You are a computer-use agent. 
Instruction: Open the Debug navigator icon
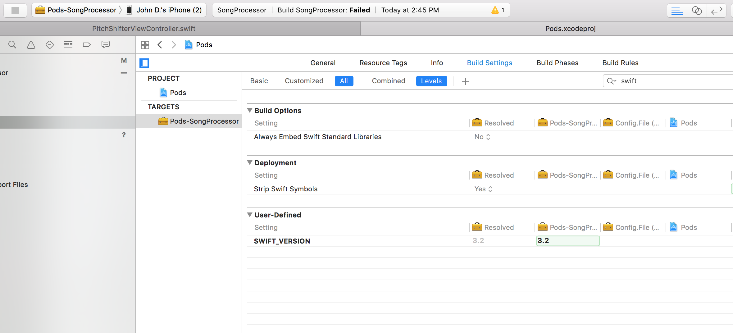pyautogui.click(x=68, y=45)
